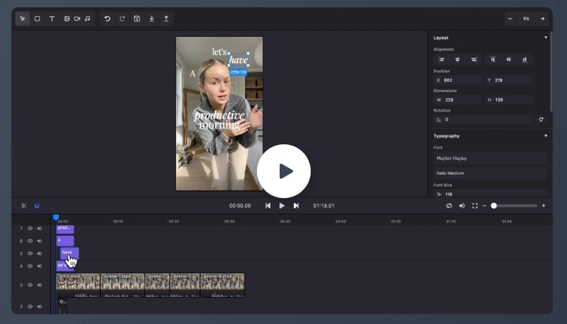Image resolution: width=567 pixels, height=324 pixels.
Task: Click the blue playhead marker
Action: tap(56, 217)
